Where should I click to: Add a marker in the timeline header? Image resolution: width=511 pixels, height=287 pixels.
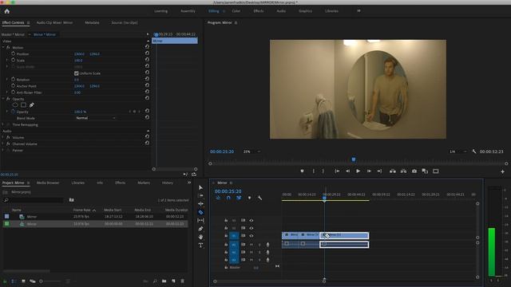pos(249,198)
